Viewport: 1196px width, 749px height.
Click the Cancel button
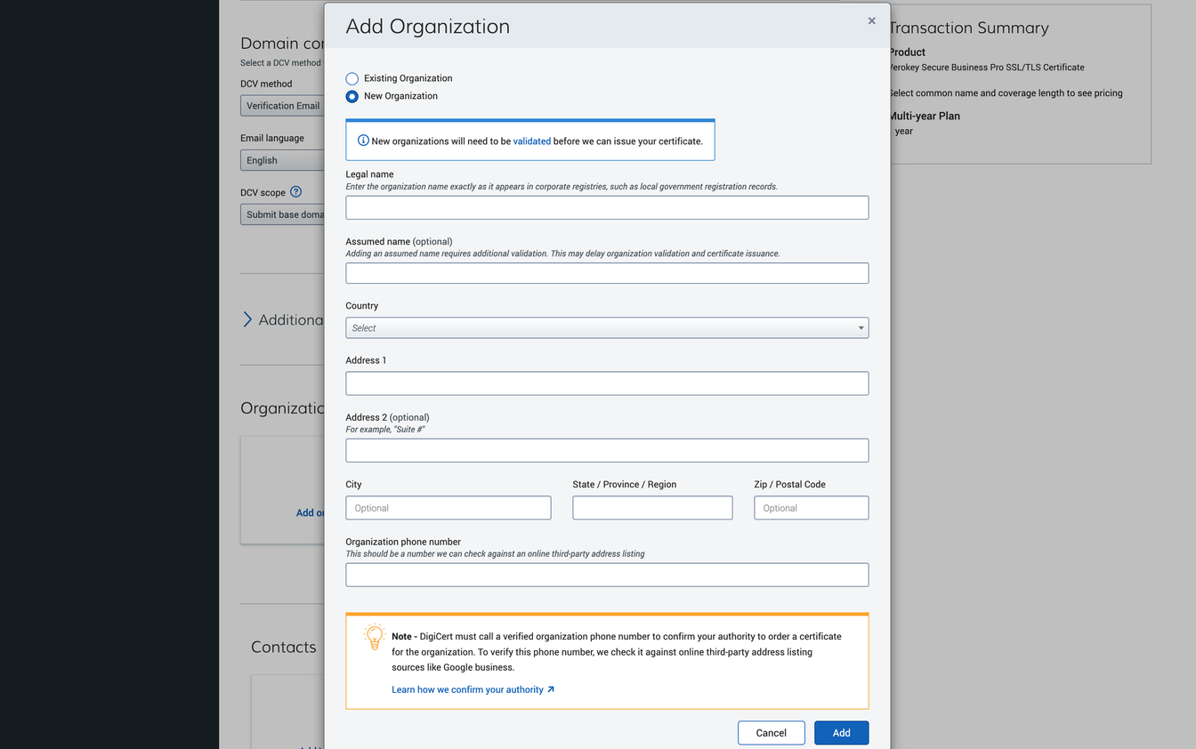coord(771,732)
